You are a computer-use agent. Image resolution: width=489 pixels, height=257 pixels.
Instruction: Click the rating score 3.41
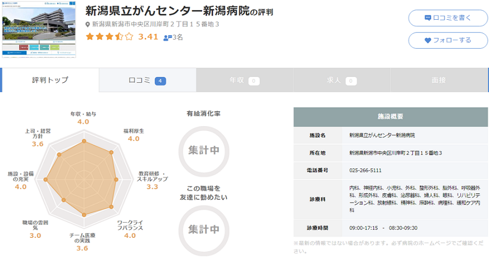coord(148,37)
